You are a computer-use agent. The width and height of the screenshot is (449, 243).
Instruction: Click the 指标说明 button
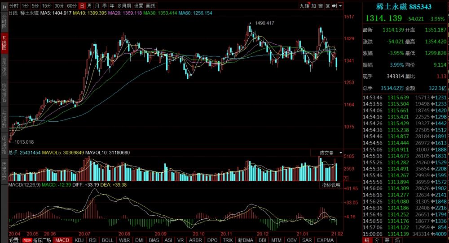click(331, 185)
